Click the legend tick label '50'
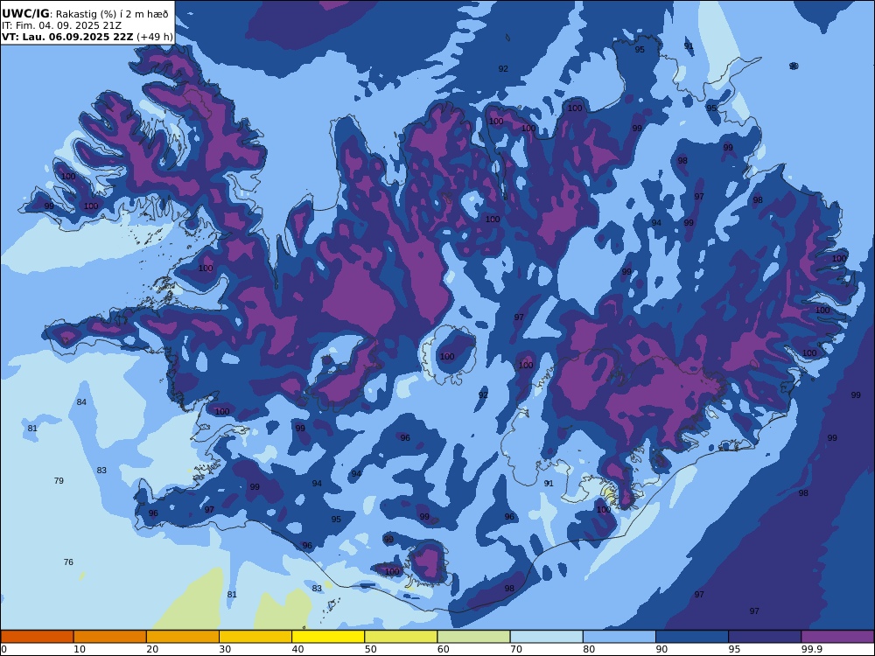 [370, 649]
